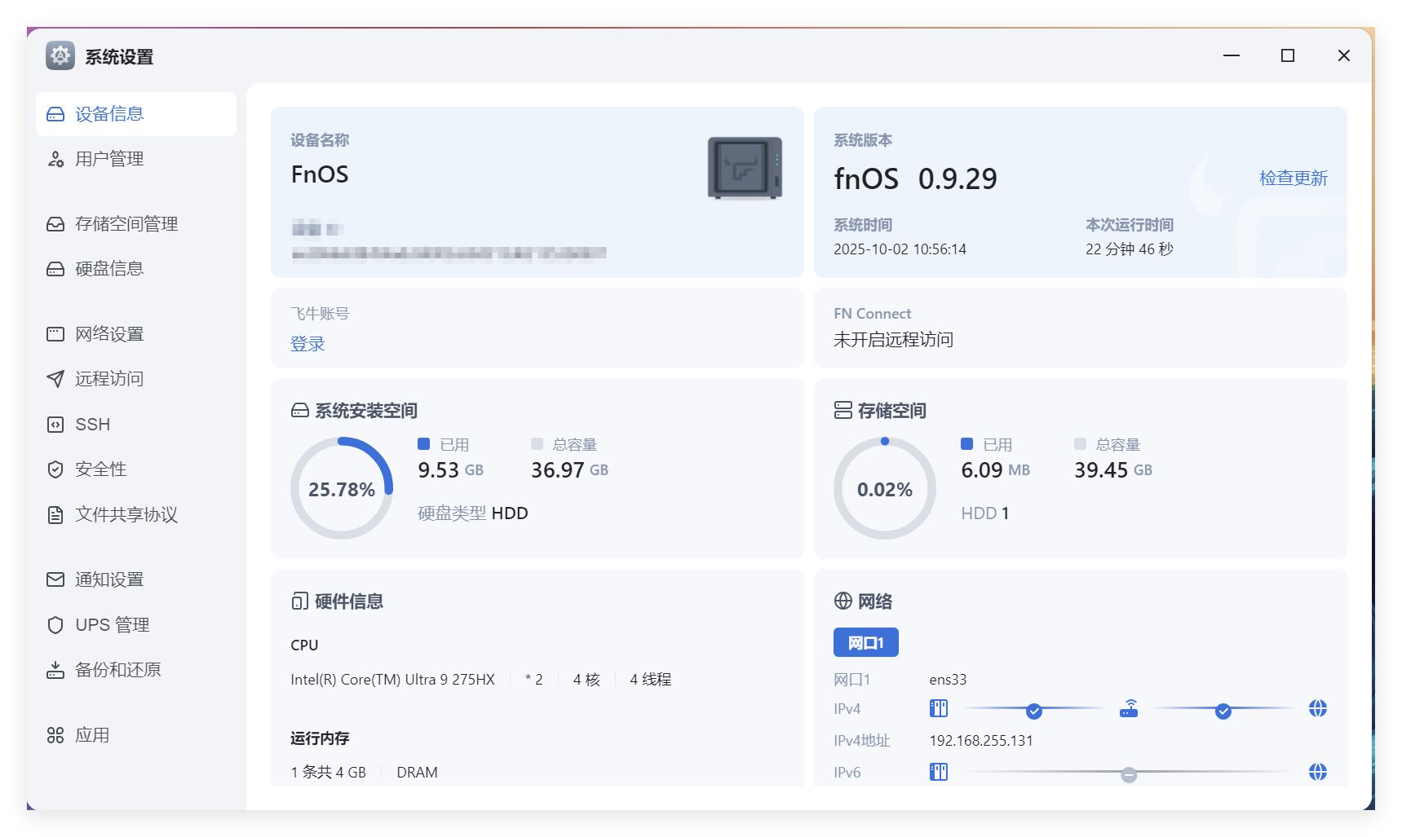The image size is (1402, 837).
Task: Go to 安全性 settings
Action: pos(136,469)
